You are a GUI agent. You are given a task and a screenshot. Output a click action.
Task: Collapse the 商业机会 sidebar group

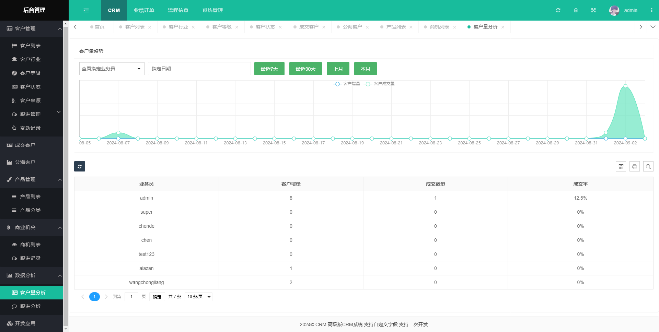pos(31,227)
